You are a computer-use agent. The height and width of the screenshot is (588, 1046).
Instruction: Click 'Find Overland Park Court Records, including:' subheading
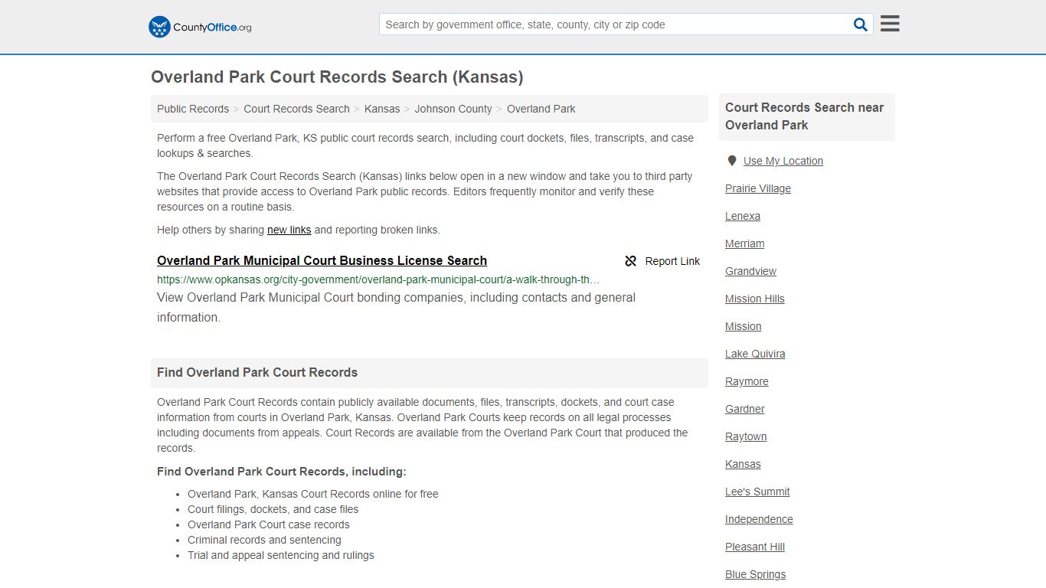click(282, 472)
